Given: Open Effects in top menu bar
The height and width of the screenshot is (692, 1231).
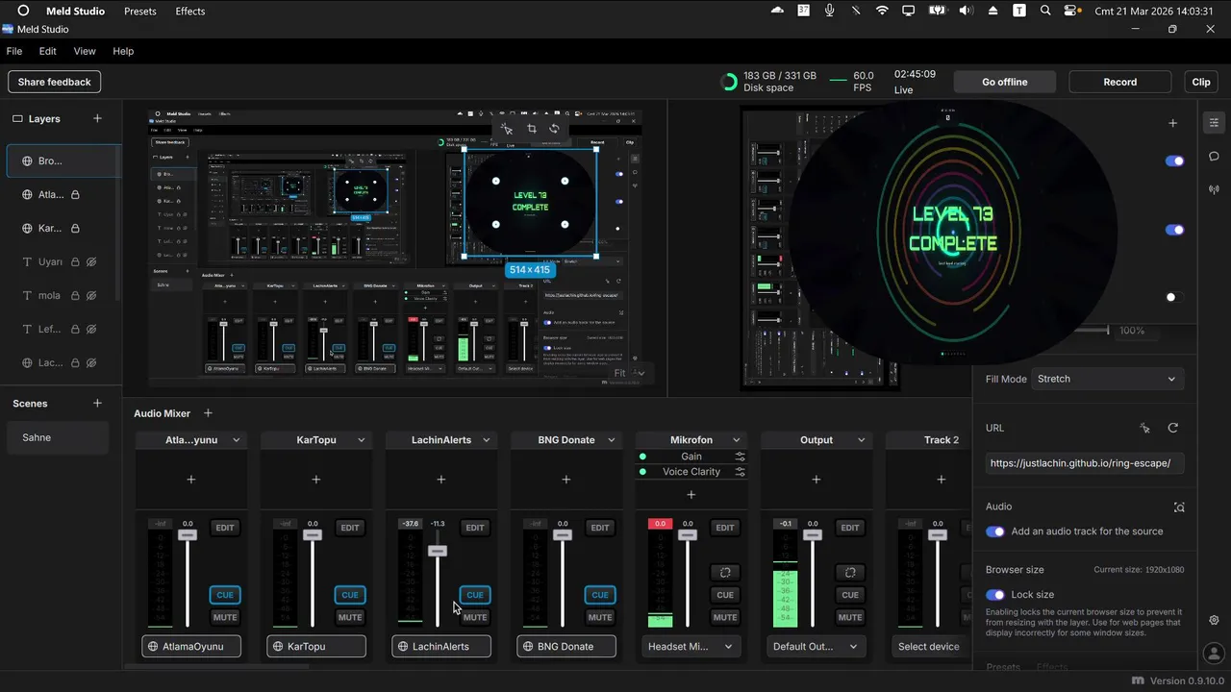Looking at the screenshot, I should pyautogui.click(x=190, y=11).
